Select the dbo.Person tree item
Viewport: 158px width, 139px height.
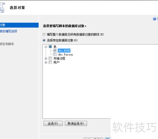click(x=66, y=54)
